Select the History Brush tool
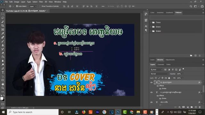 point(3,49)
